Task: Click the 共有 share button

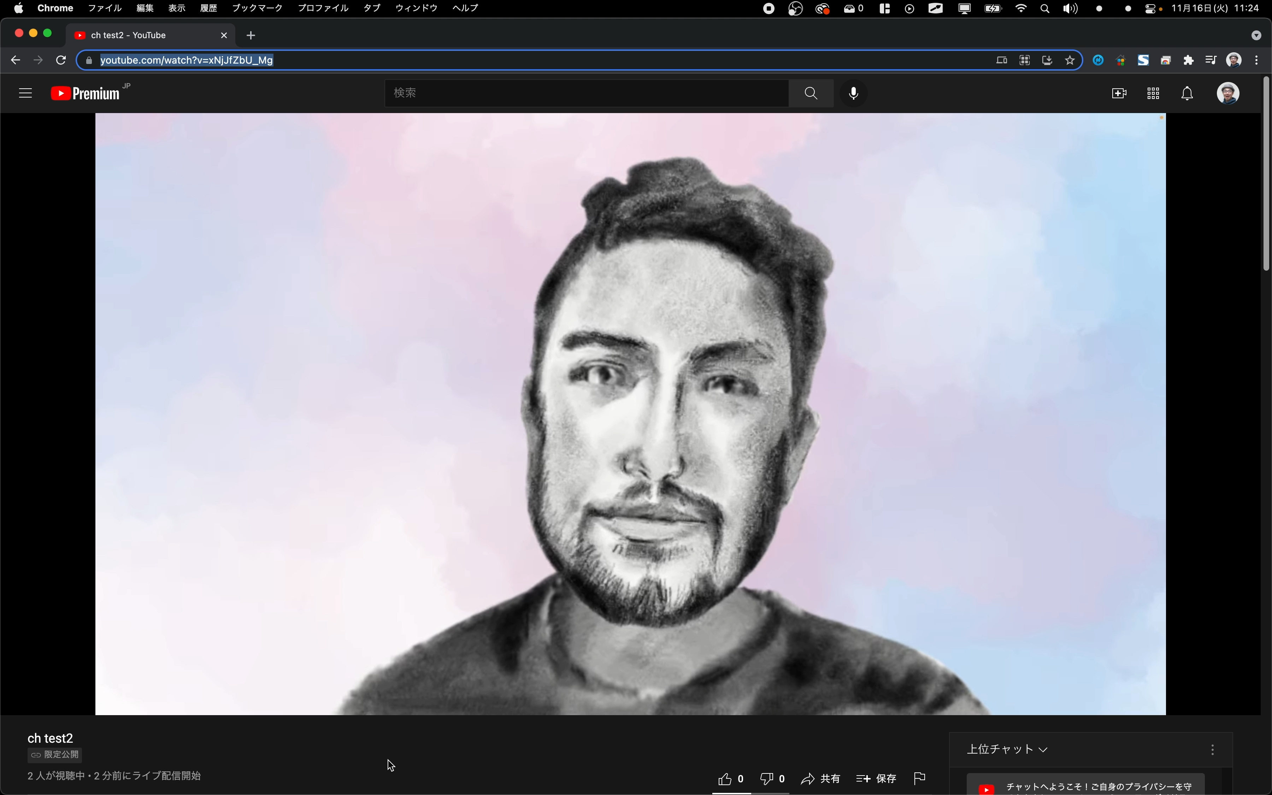Action: point(820,779)
